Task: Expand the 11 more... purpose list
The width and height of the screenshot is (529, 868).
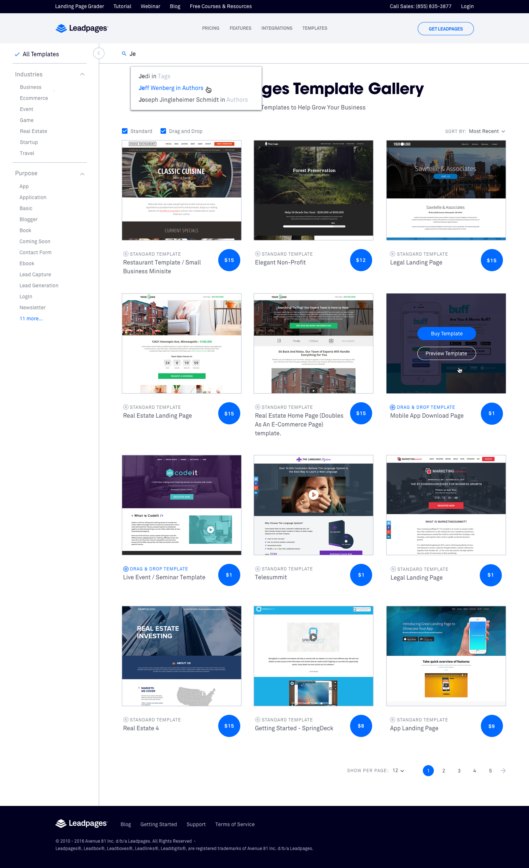Action: coord(31,318)
